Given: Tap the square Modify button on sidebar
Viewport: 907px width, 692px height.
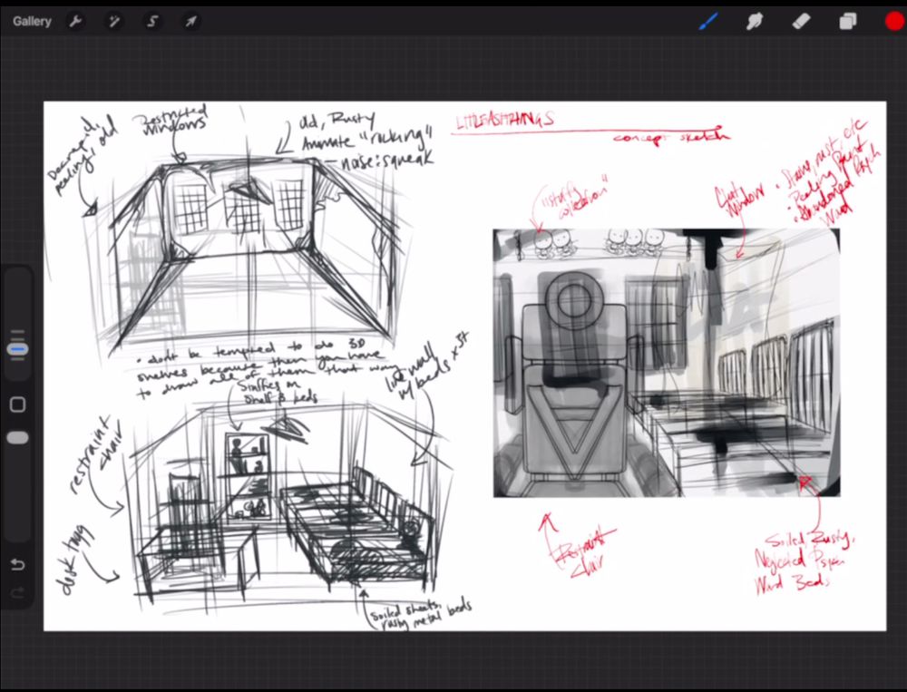Looking at the screenshot, I should click(18, 404).
